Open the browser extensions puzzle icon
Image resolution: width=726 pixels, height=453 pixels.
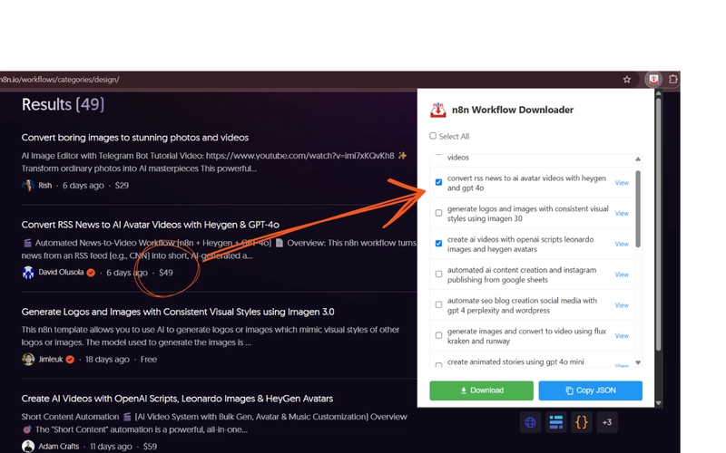click(x=673, y=80)
